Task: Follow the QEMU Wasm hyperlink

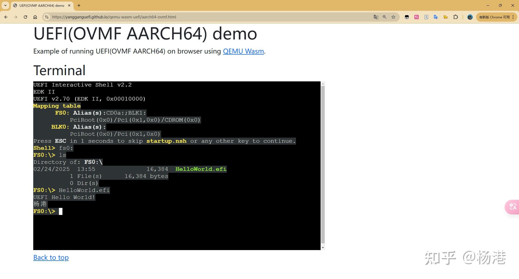Action: (243, 51)
